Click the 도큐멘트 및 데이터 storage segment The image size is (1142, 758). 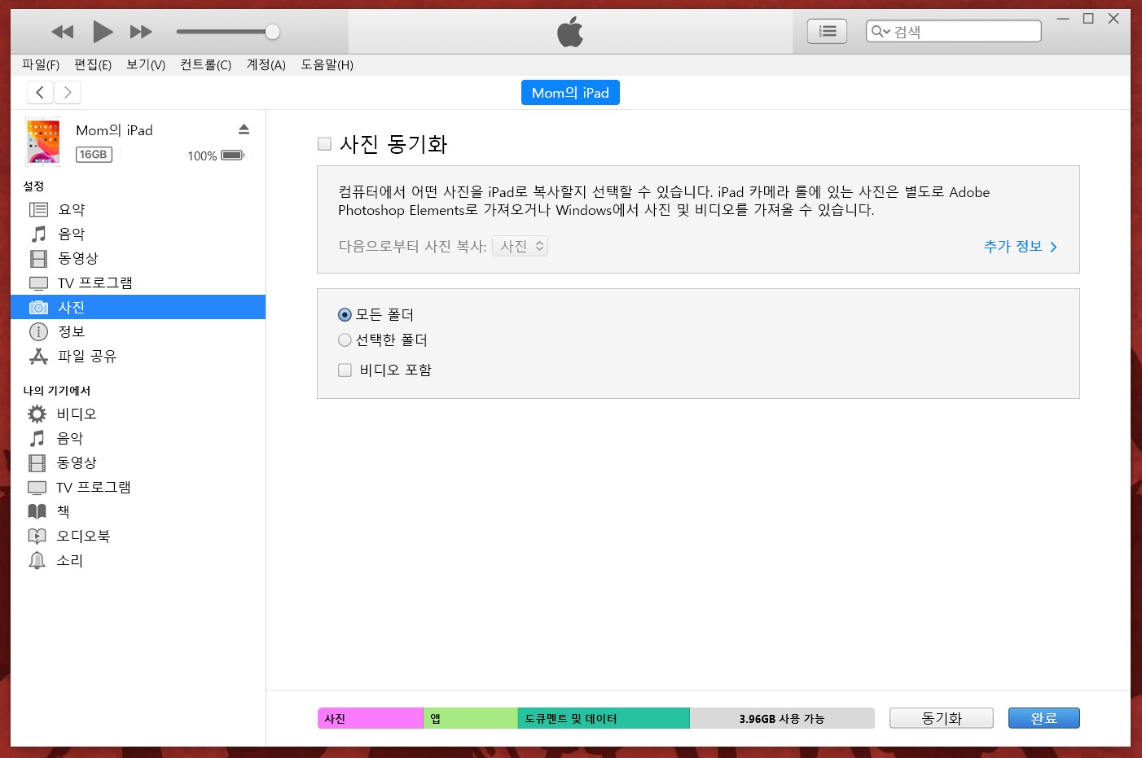coord(604,718)
